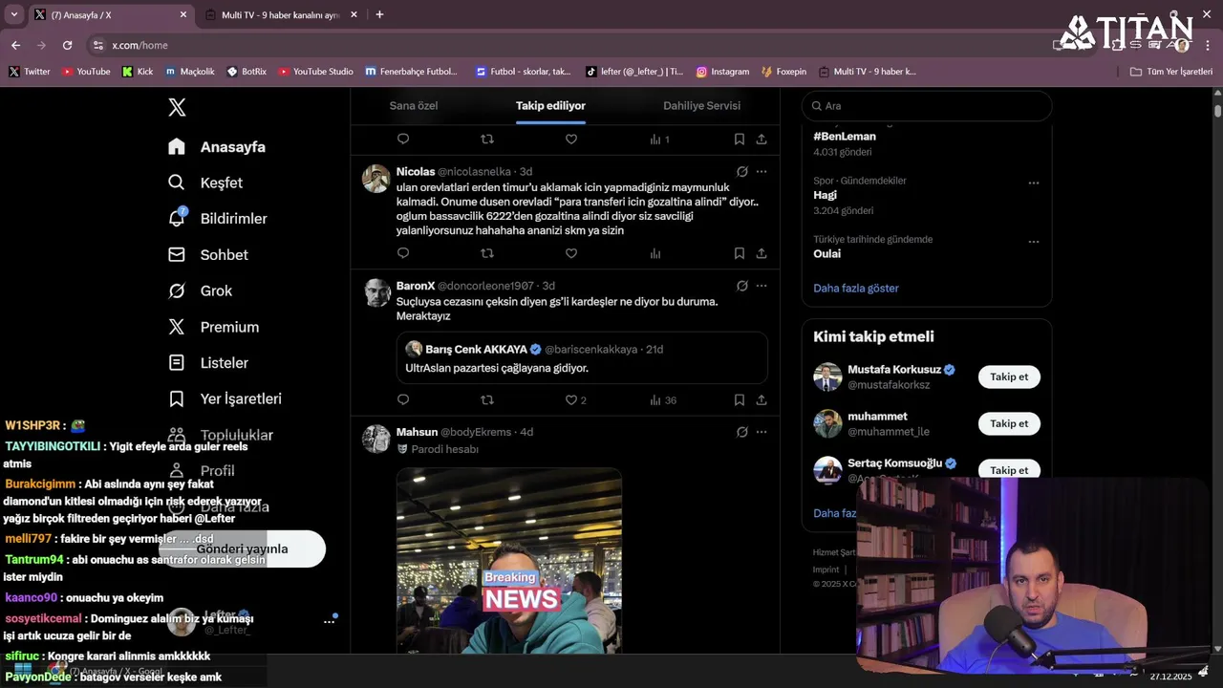Like Nicolas's tweet
Image resolution: width=1223 pixels, height=688 pixels.
571,253
